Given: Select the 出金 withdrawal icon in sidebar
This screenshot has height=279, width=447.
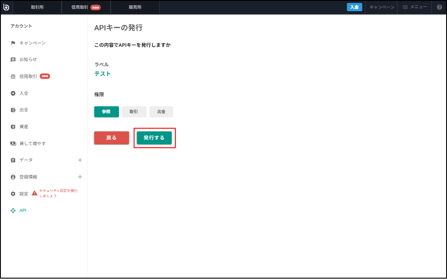Looking at the screenshot, I should 13,110.
